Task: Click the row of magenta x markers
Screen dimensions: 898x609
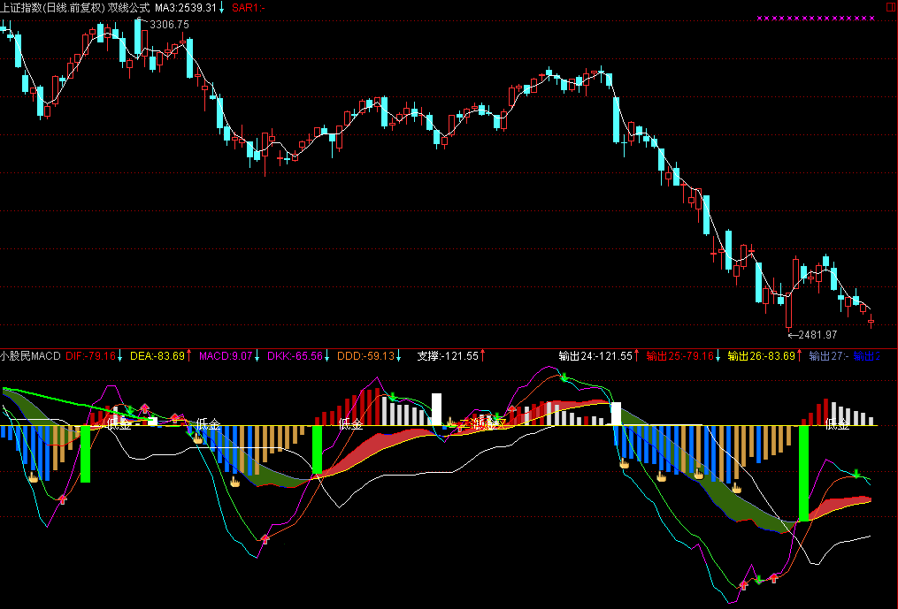Action: pos(816,19)
